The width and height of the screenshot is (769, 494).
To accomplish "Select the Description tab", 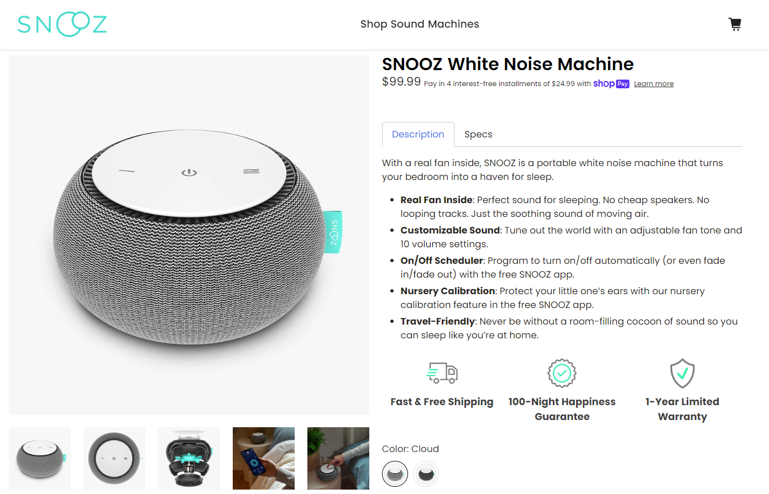I will pyautogui.click(x=418, y=134).
